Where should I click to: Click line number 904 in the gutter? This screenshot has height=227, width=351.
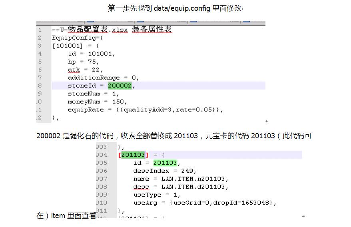102,155
